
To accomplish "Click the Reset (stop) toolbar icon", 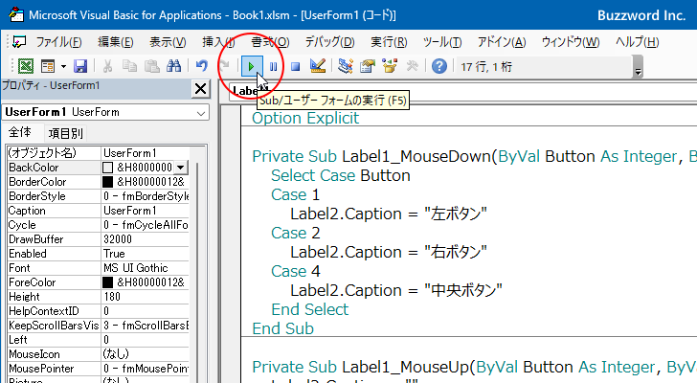I will coord(296,66).
